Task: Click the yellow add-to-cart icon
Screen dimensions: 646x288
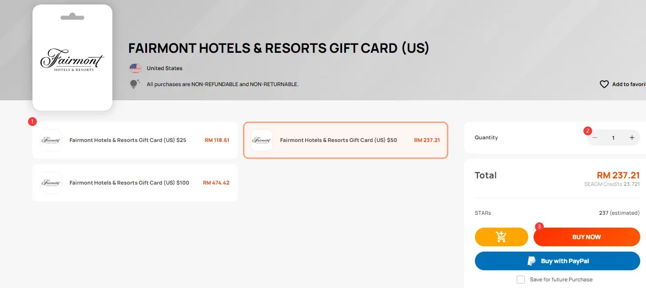Action: [x=501, y=237]
